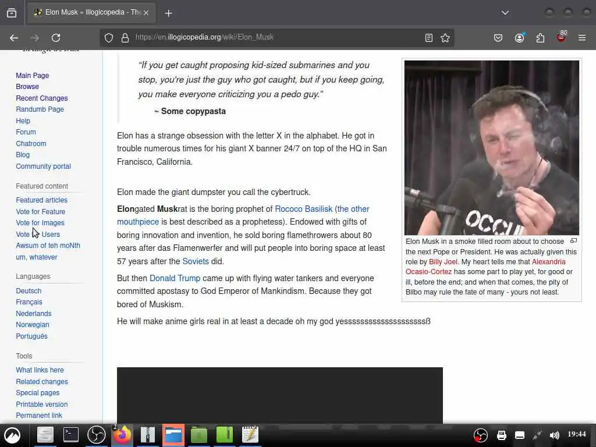Viewport: 596px width, 447px height.
Task: Open Vote for Images
Action: [x=40, y=223]
